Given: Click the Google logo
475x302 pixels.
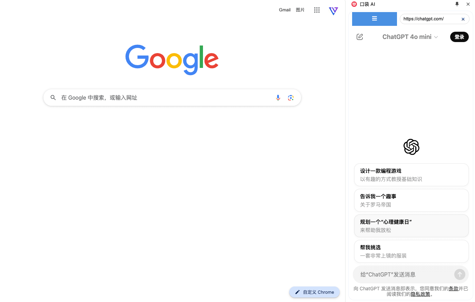Looking at the screenshot, I should coord(172,60).
